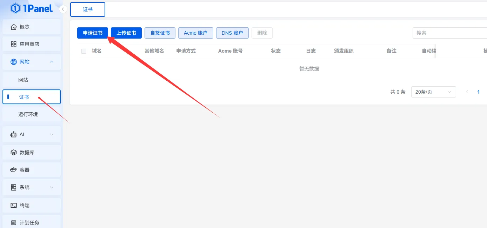Open the 20条/页 page size dropdown

point(433,92)
